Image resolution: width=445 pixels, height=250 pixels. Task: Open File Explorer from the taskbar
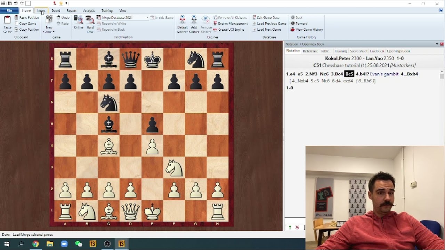(x=50, y=244)
